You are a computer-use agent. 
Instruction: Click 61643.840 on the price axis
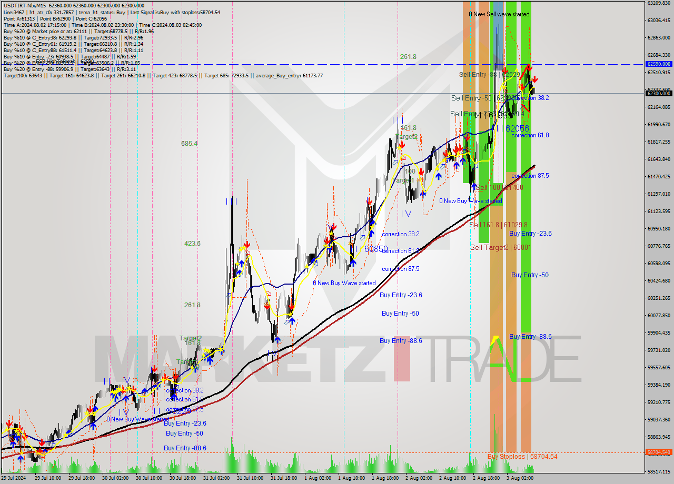659,159
